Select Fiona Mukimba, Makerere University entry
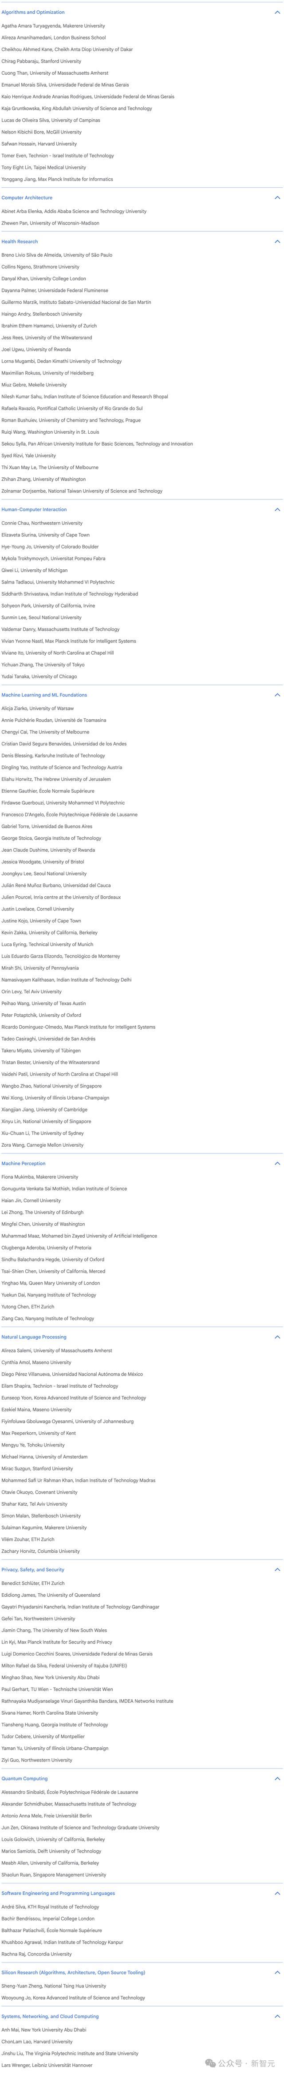 click(40, 1177)
